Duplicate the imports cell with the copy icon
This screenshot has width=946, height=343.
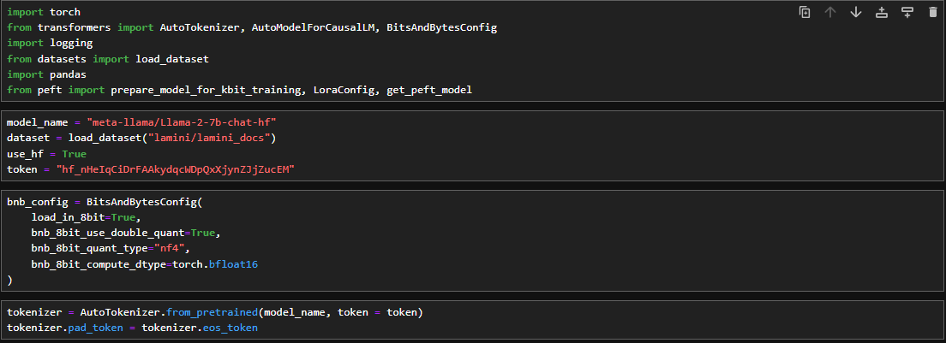805,12
